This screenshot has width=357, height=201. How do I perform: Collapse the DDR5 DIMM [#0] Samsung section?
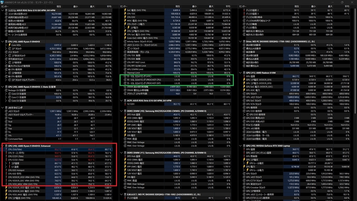pyautogui.click(x=121, y=111)
